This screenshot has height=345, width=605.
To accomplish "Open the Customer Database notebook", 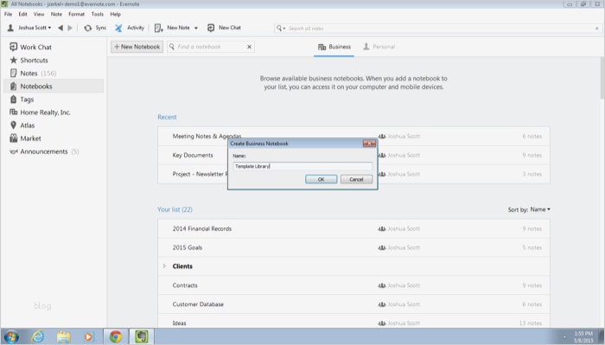I will click(353, 304).
